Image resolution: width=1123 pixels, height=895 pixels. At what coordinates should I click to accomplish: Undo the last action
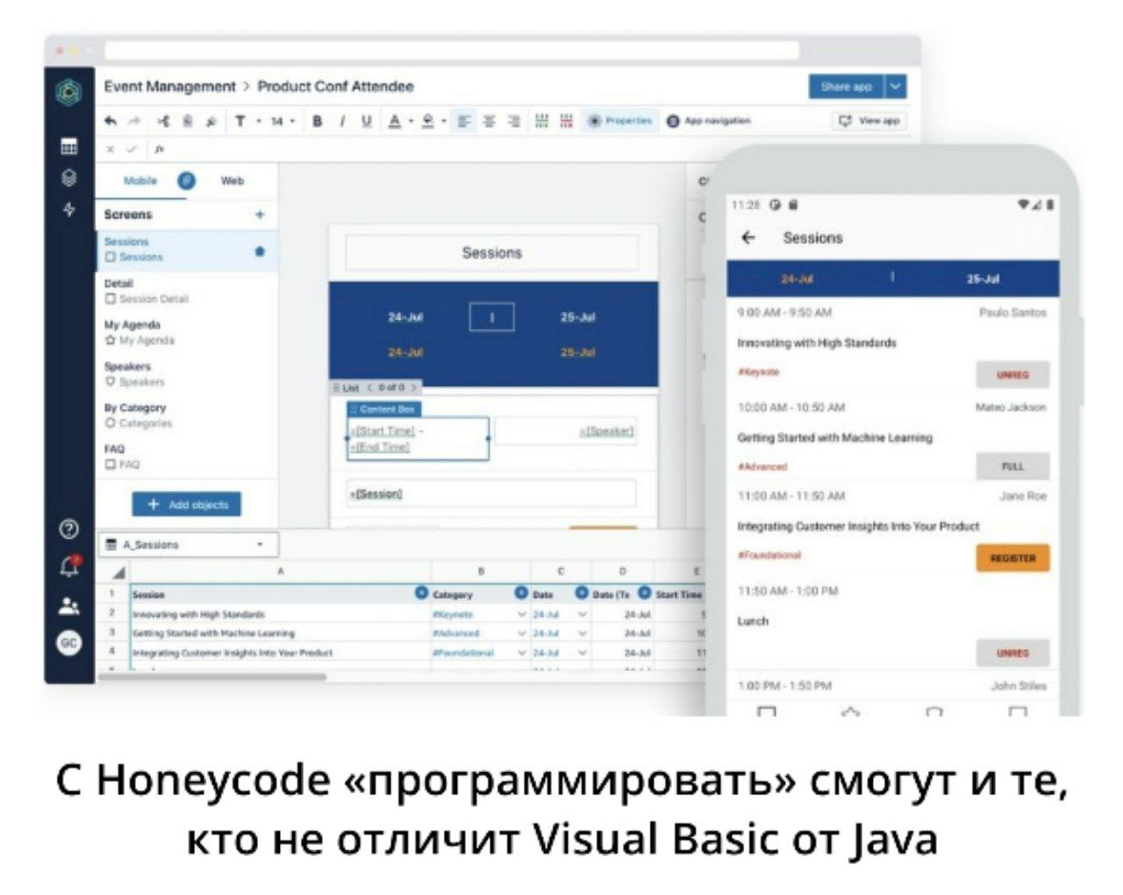tap(111, 121)
